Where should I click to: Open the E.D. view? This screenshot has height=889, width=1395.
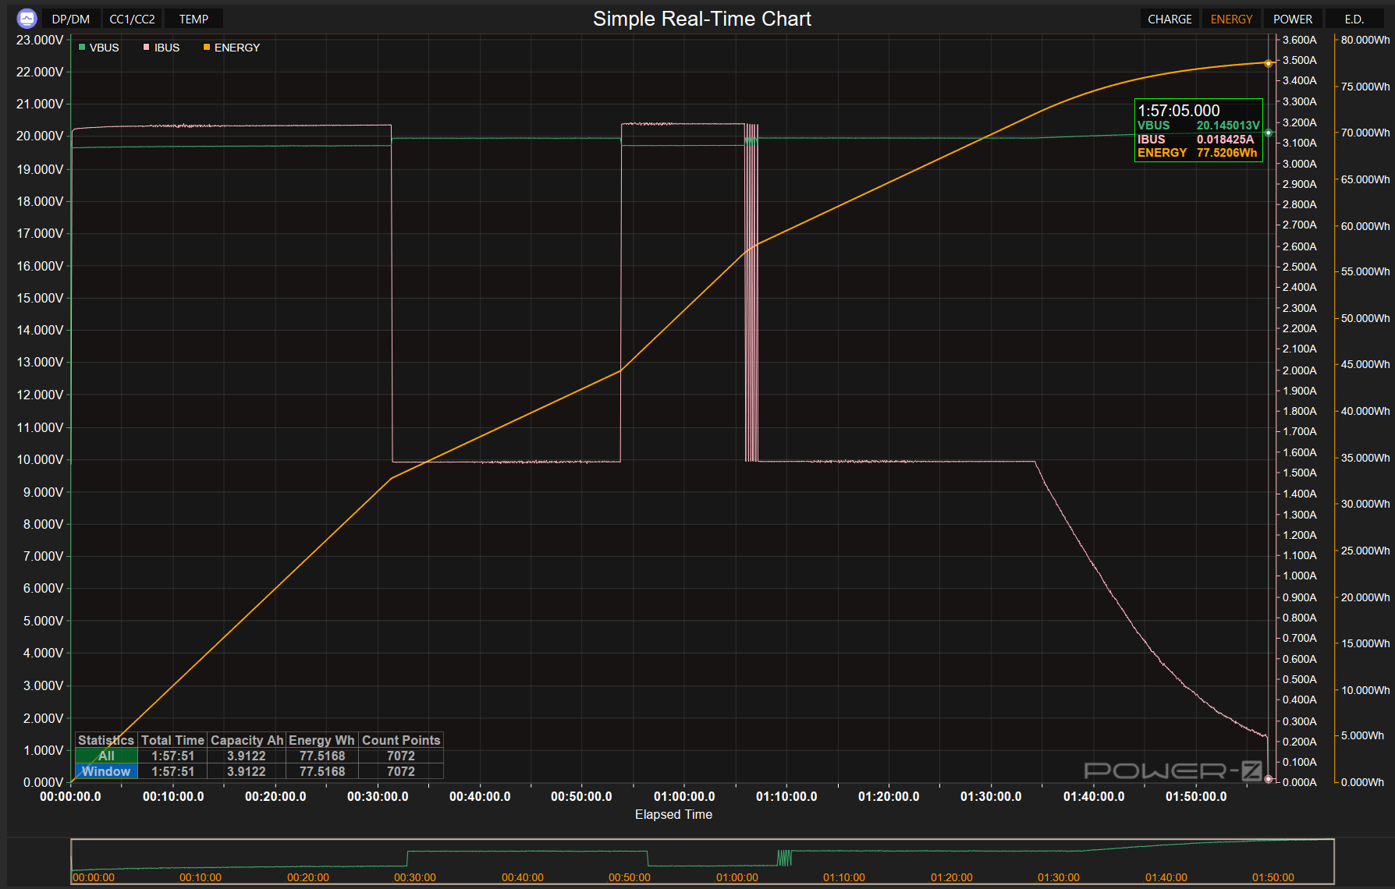1354,19
